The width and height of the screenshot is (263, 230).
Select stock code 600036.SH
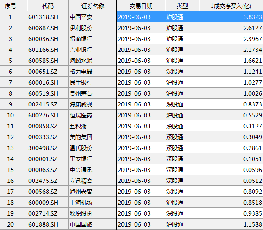click(48, 39)
